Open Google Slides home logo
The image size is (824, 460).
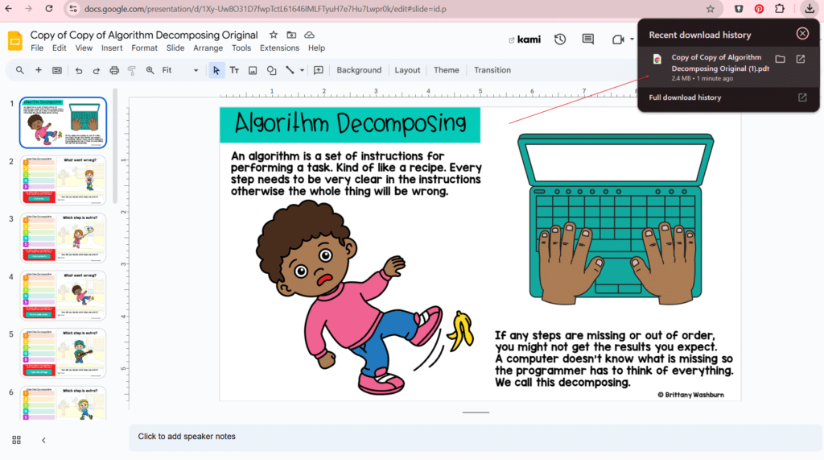tap(15, 40)
